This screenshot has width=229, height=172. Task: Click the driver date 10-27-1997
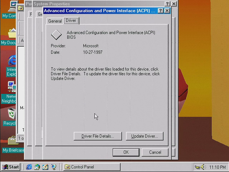click(x=93, y=52)
